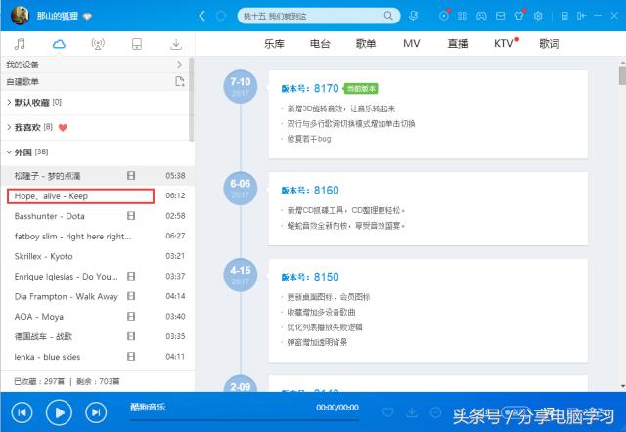Select the phone device tab
The image size is (626, 432).
click(x=137, y=44)
